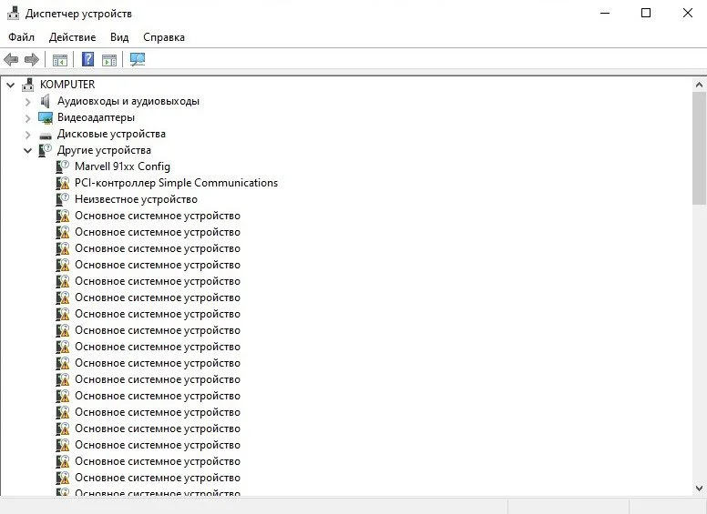This screenshot has width=707, height=514.
Task: Click the scrollbar up arrow
Action: (699, 85)
